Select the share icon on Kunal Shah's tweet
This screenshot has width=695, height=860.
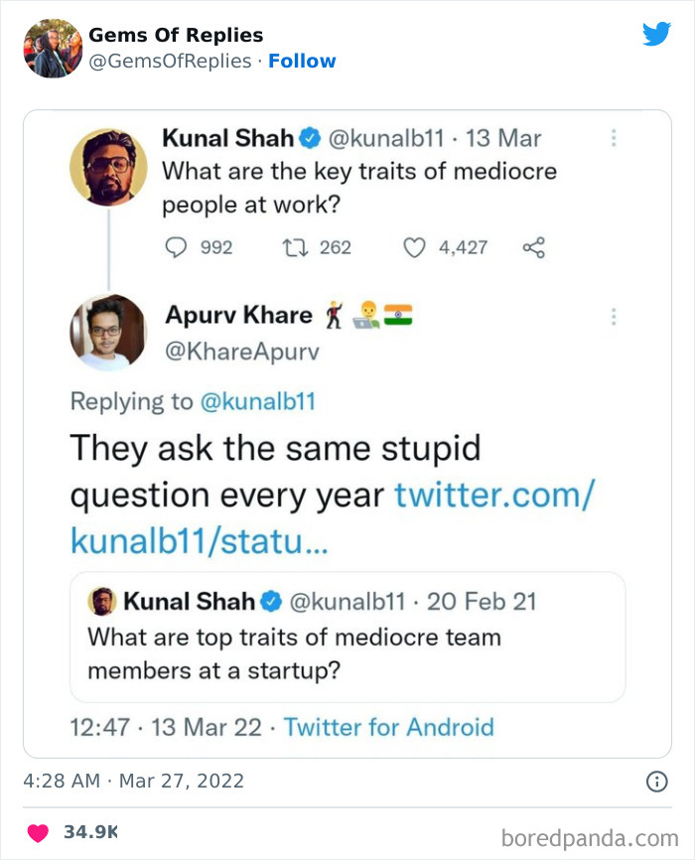(532, 247)
